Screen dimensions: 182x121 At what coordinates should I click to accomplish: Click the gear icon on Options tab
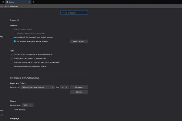click(x=7, y=2)
